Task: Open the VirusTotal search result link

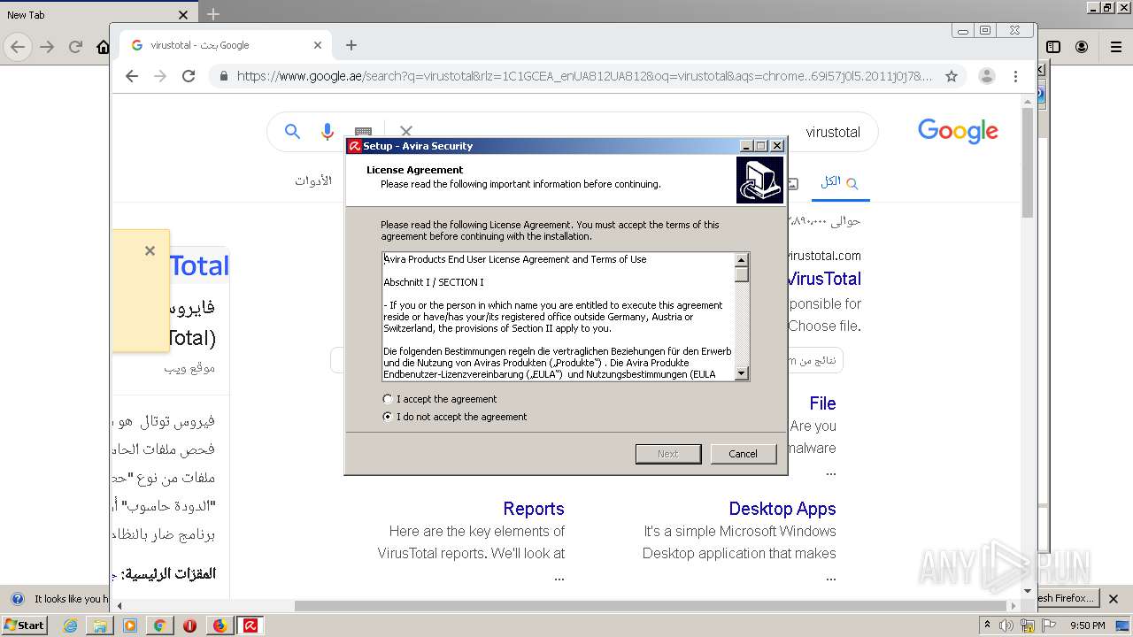Action: pos(824,279)
